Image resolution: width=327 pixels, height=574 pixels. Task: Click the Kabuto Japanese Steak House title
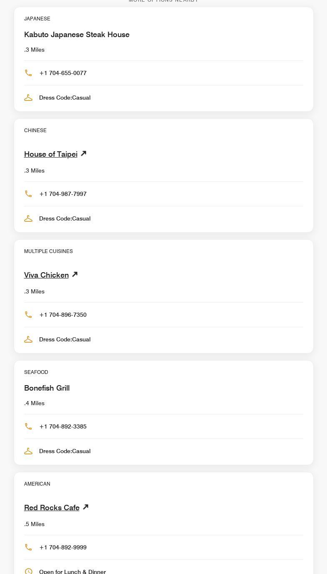click(x=77, y=35)
